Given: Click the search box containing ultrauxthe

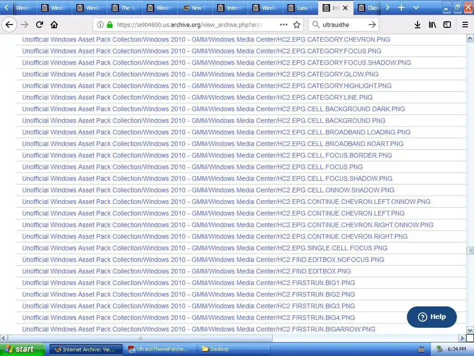Looking at the screenshot, I should coord(344,25).
